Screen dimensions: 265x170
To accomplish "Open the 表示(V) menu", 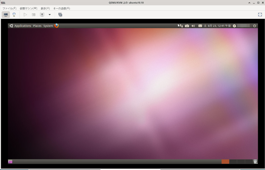I will pos(45,8).
